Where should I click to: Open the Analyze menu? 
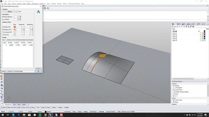pos(54,4)
